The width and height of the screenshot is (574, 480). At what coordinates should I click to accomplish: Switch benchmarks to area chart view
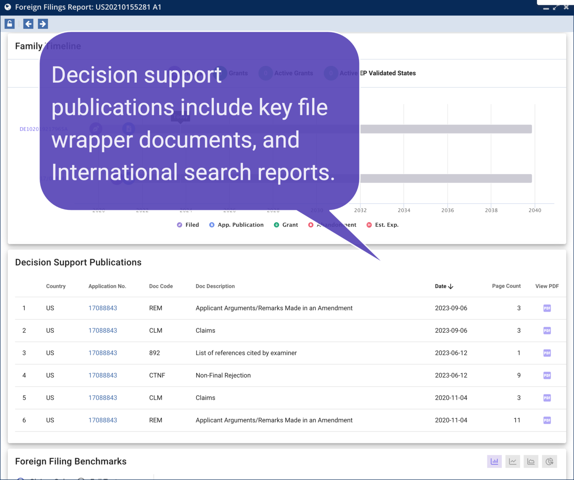[531, 461]
